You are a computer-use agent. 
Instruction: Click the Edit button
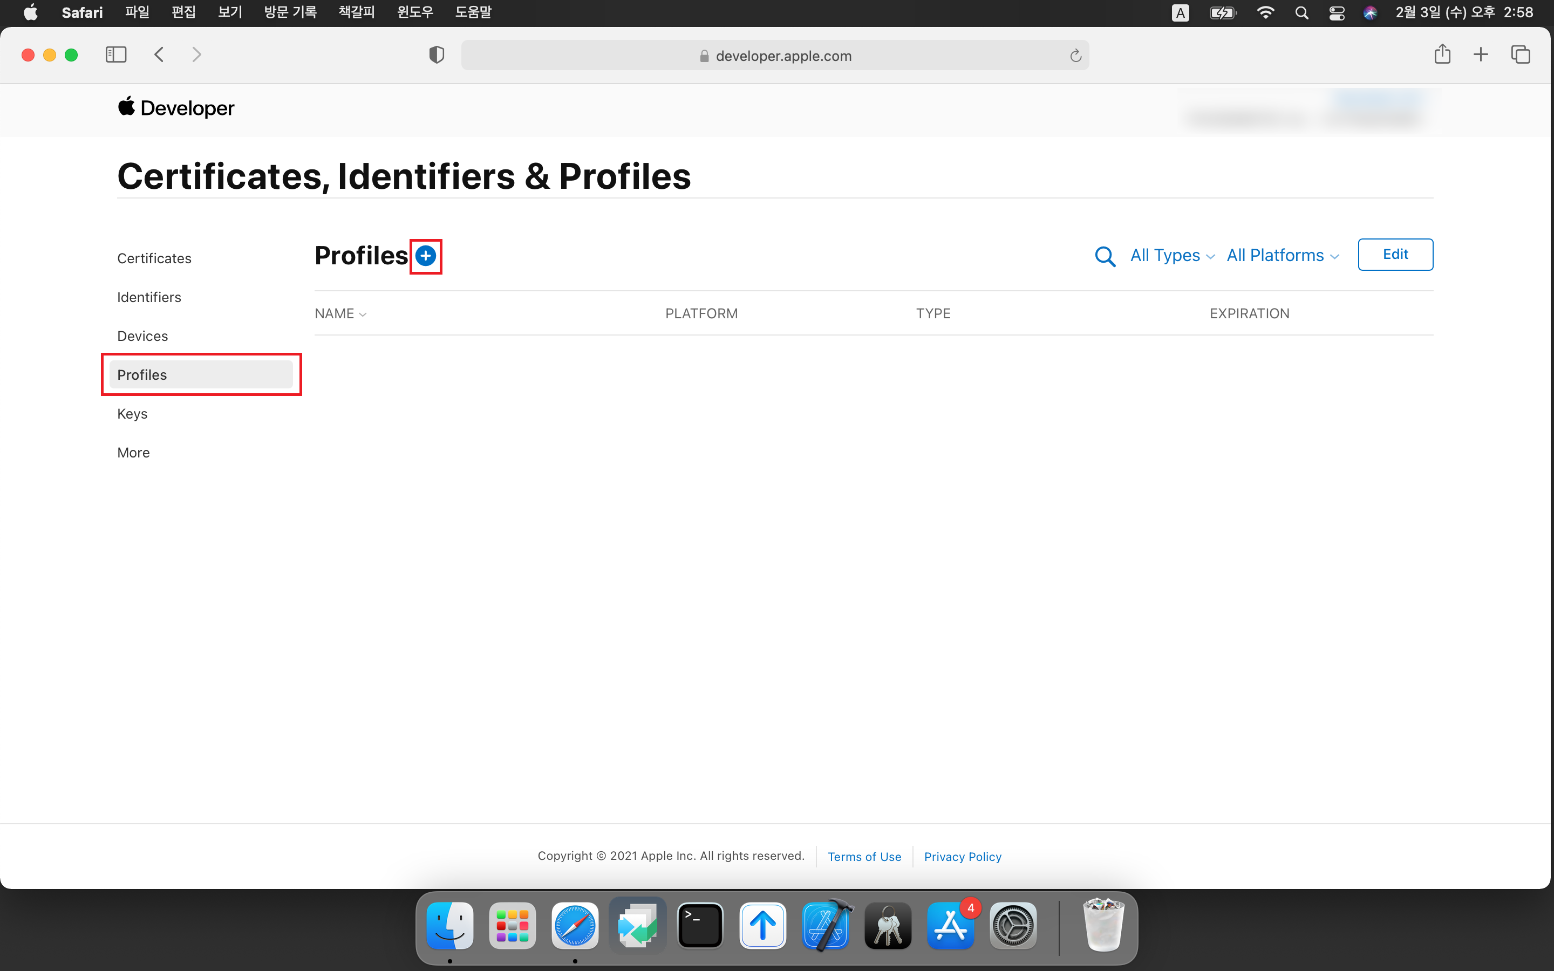pos(1395,254)
